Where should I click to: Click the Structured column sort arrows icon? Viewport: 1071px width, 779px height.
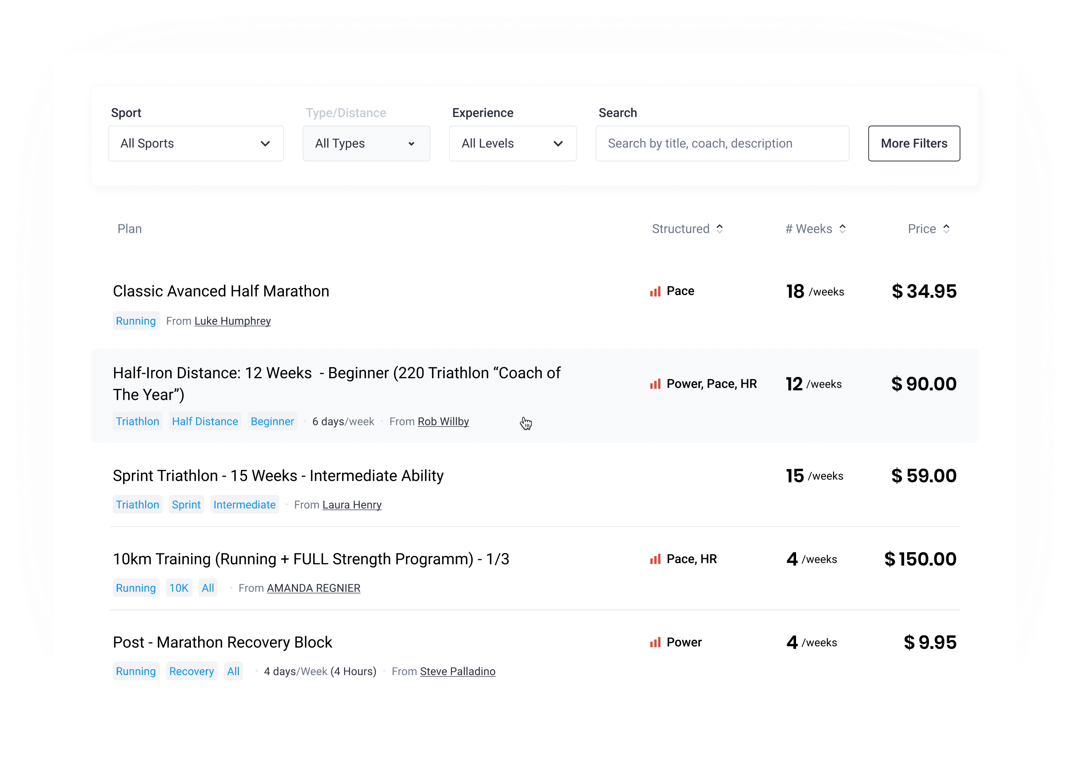click(x=719, y=229)
